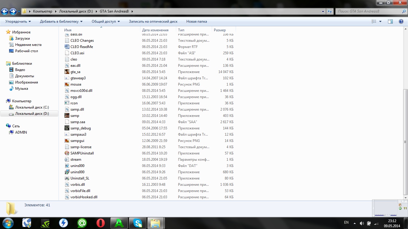Image resolution: width=408 pixels, height=229 pixels.
Task: Select the SAMPUninstall application icon
Action: 67,153
